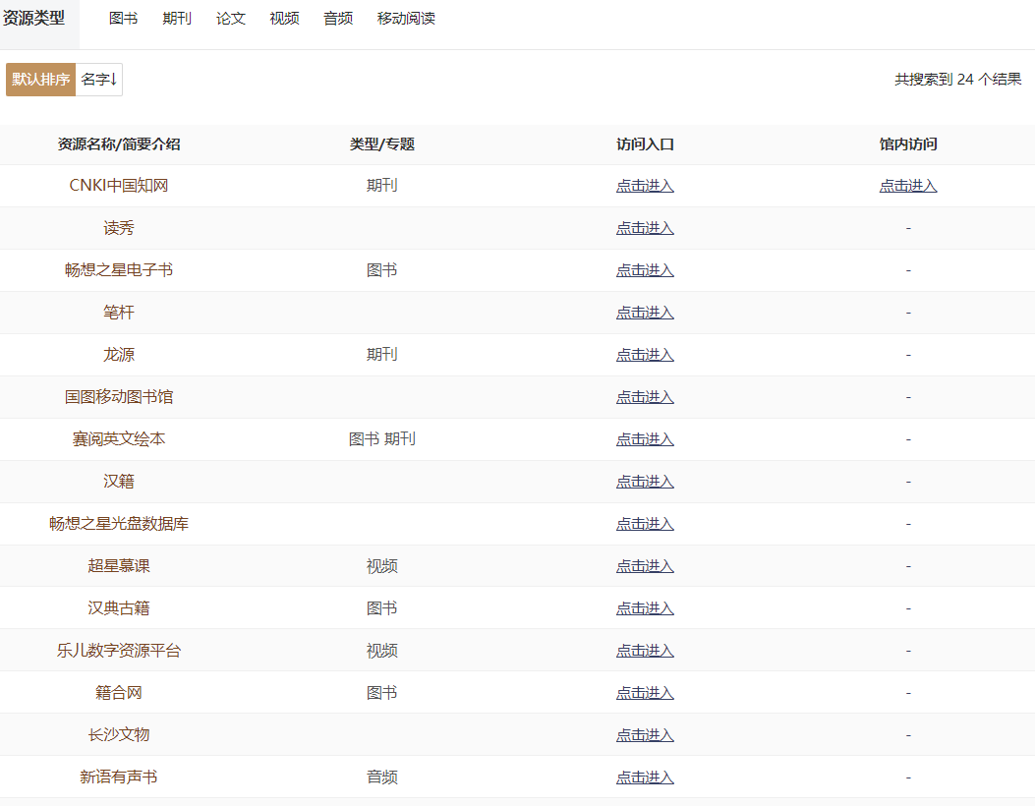1035x806 pixels.
Task: Open 读秀 resource name
Action: 119,228
